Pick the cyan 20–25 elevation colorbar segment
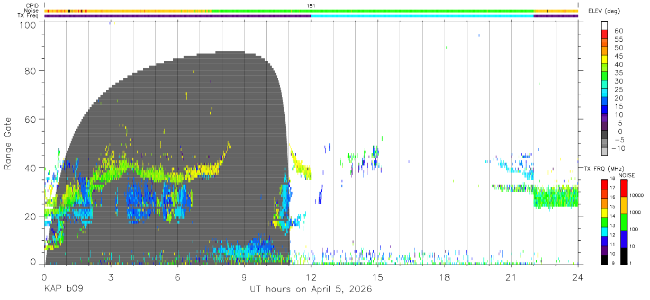 [604, 94]
